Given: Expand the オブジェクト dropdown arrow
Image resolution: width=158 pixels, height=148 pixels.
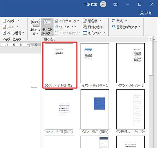Looking at the screenshot, I should tap(105, 33).
